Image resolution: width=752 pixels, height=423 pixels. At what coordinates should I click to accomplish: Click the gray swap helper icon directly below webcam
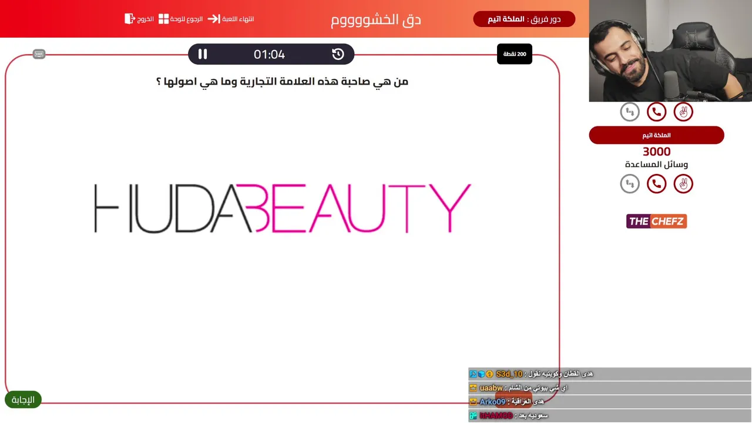click(630, 112)
